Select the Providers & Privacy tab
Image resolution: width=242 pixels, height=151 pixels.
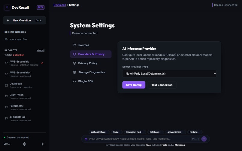91,54
